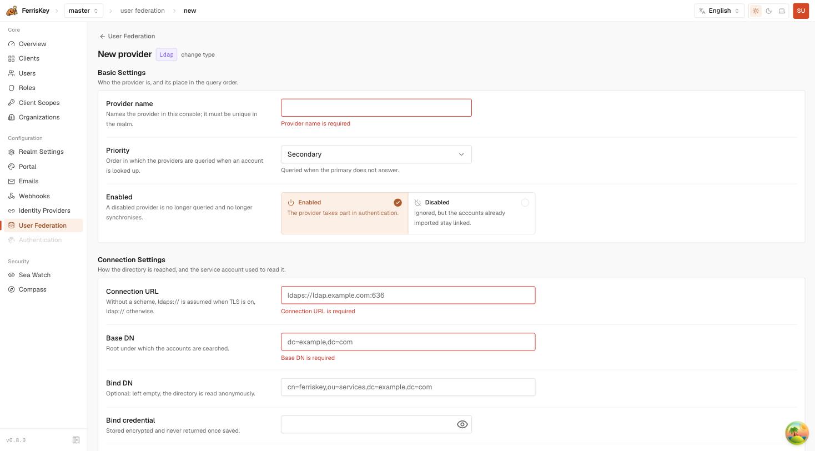
Task: Select the Enabled provider option
Action: (x=345, y=213)
